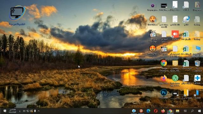This screenshot has height=114, width=203.
Task: Open the blue camera app on taskbar
Action: [x=134, y=111]
